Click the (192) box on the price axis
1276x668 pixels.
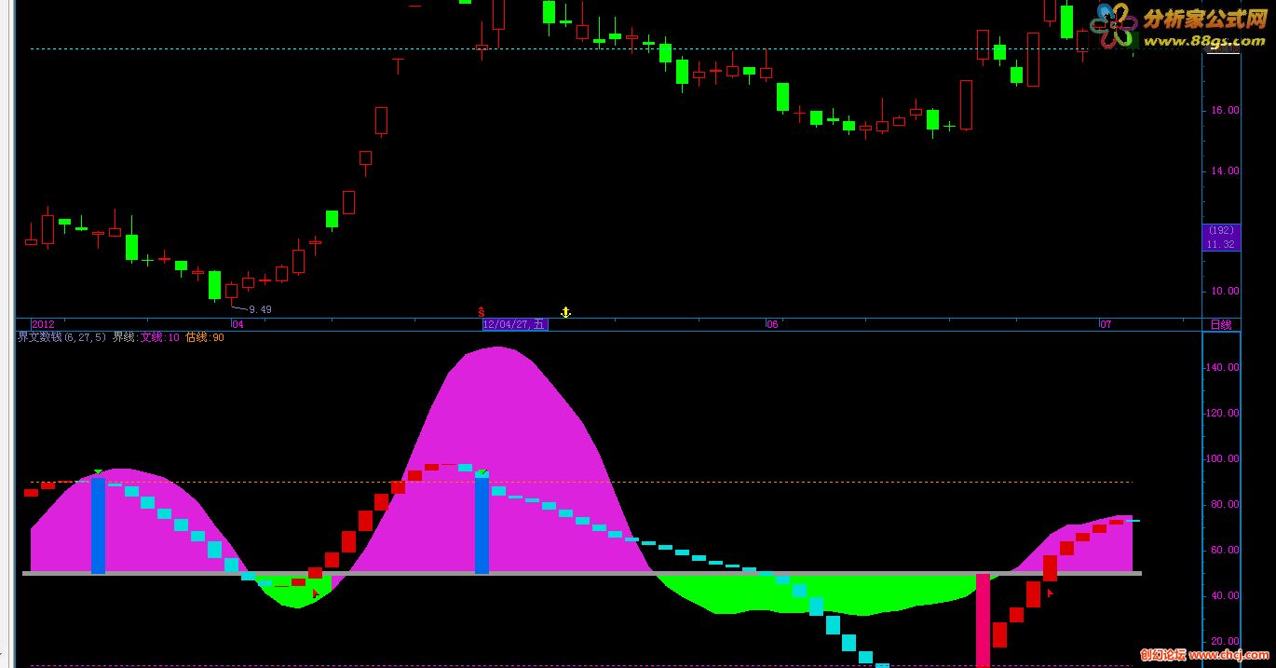point(1220,230)
